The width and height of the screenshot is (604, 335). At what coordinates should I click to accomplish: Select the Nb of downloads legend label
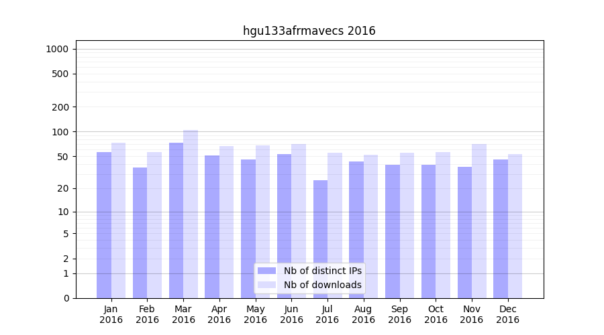[x=322, y=285]
